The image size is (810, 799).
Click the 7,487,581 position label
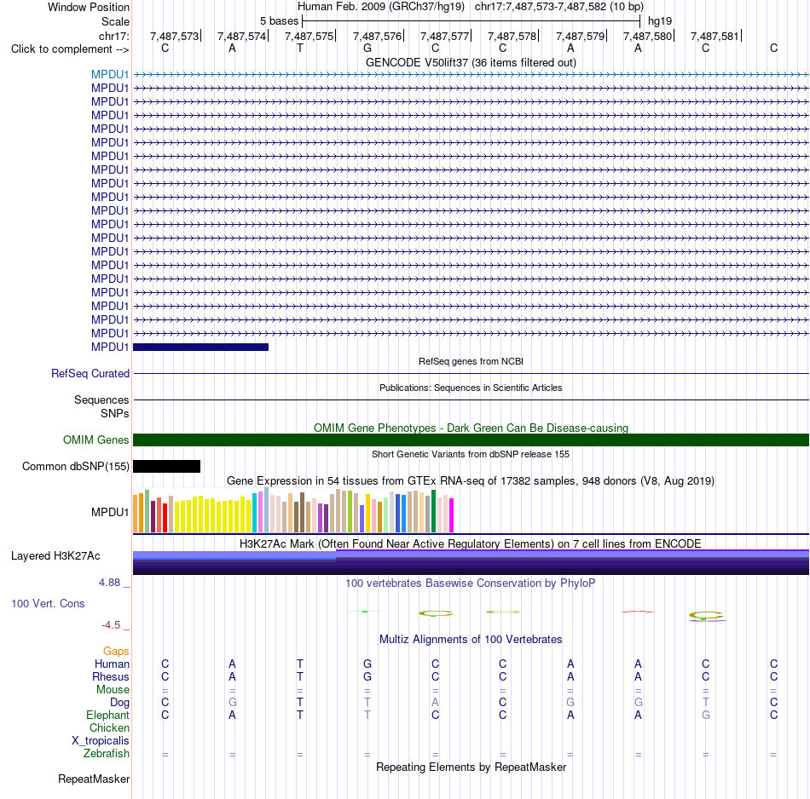click(715, 36)
